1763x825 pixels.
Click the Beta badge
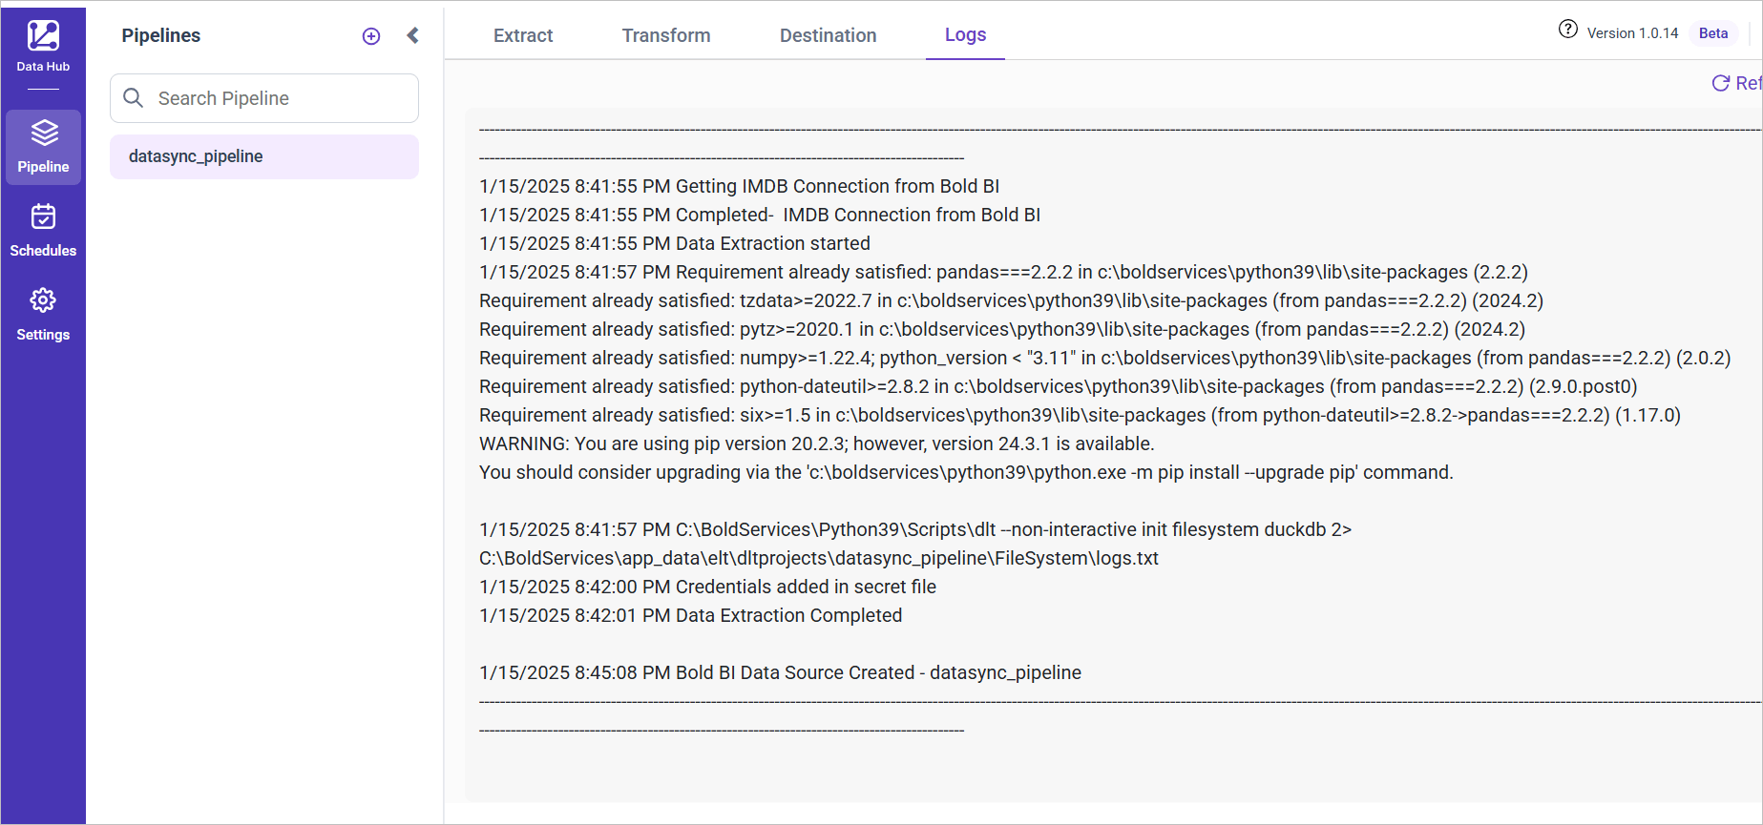(x=1713, y=32)
